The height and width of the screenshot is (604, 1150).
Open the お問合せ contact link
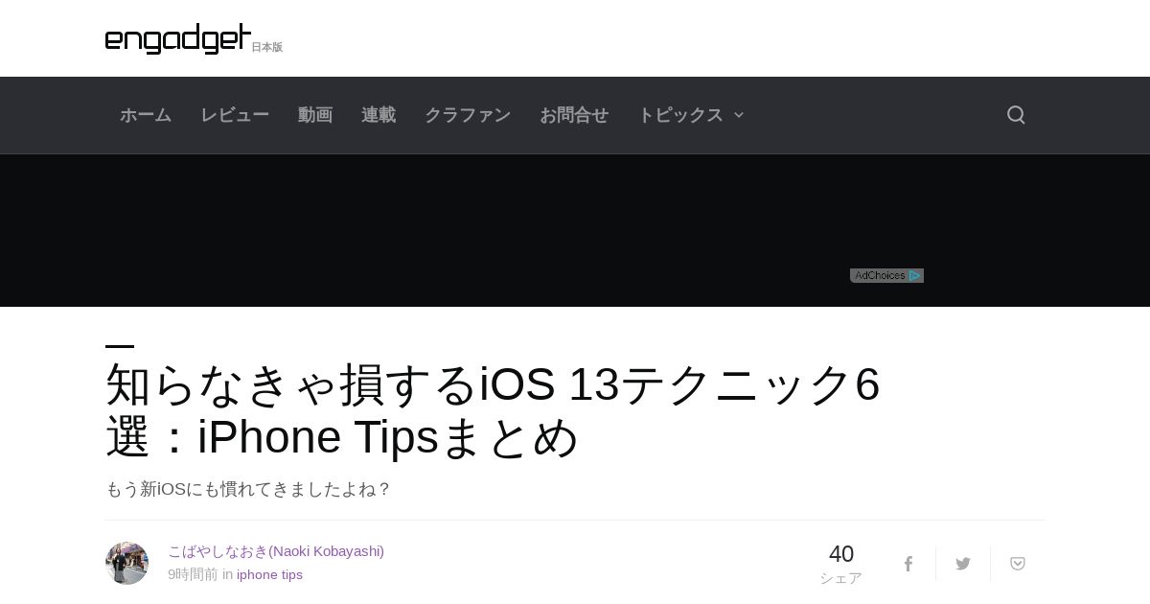tap(574, 115)
